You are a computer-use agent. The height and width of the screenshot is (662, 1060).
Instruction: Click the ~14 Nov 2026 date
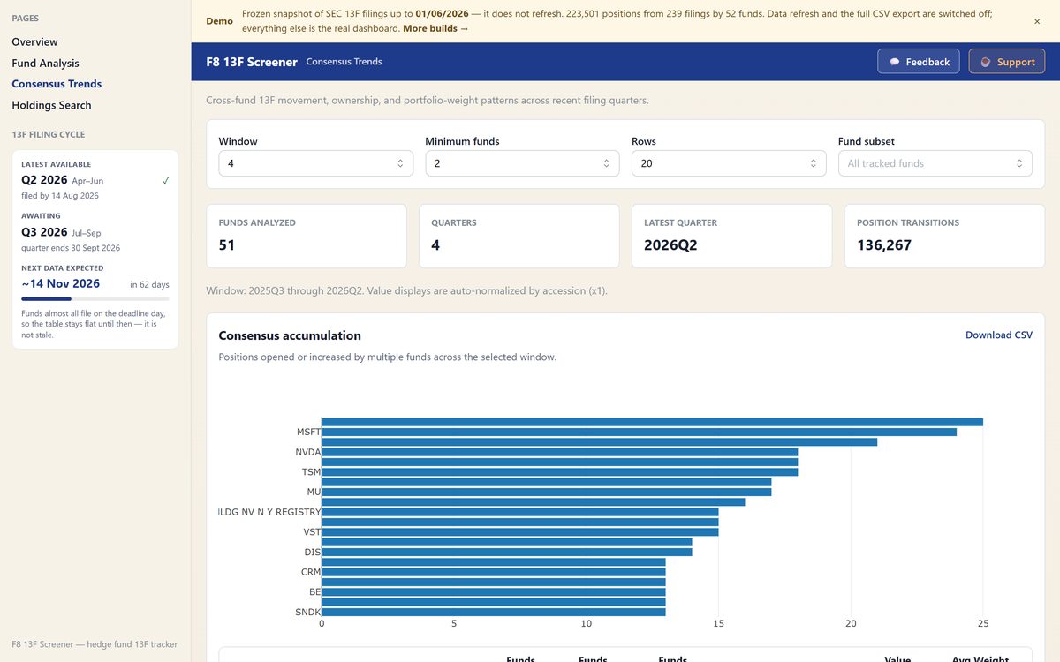tap(61, 283)
